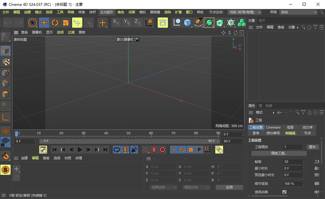Open the Render menu

tap(167, 12)
